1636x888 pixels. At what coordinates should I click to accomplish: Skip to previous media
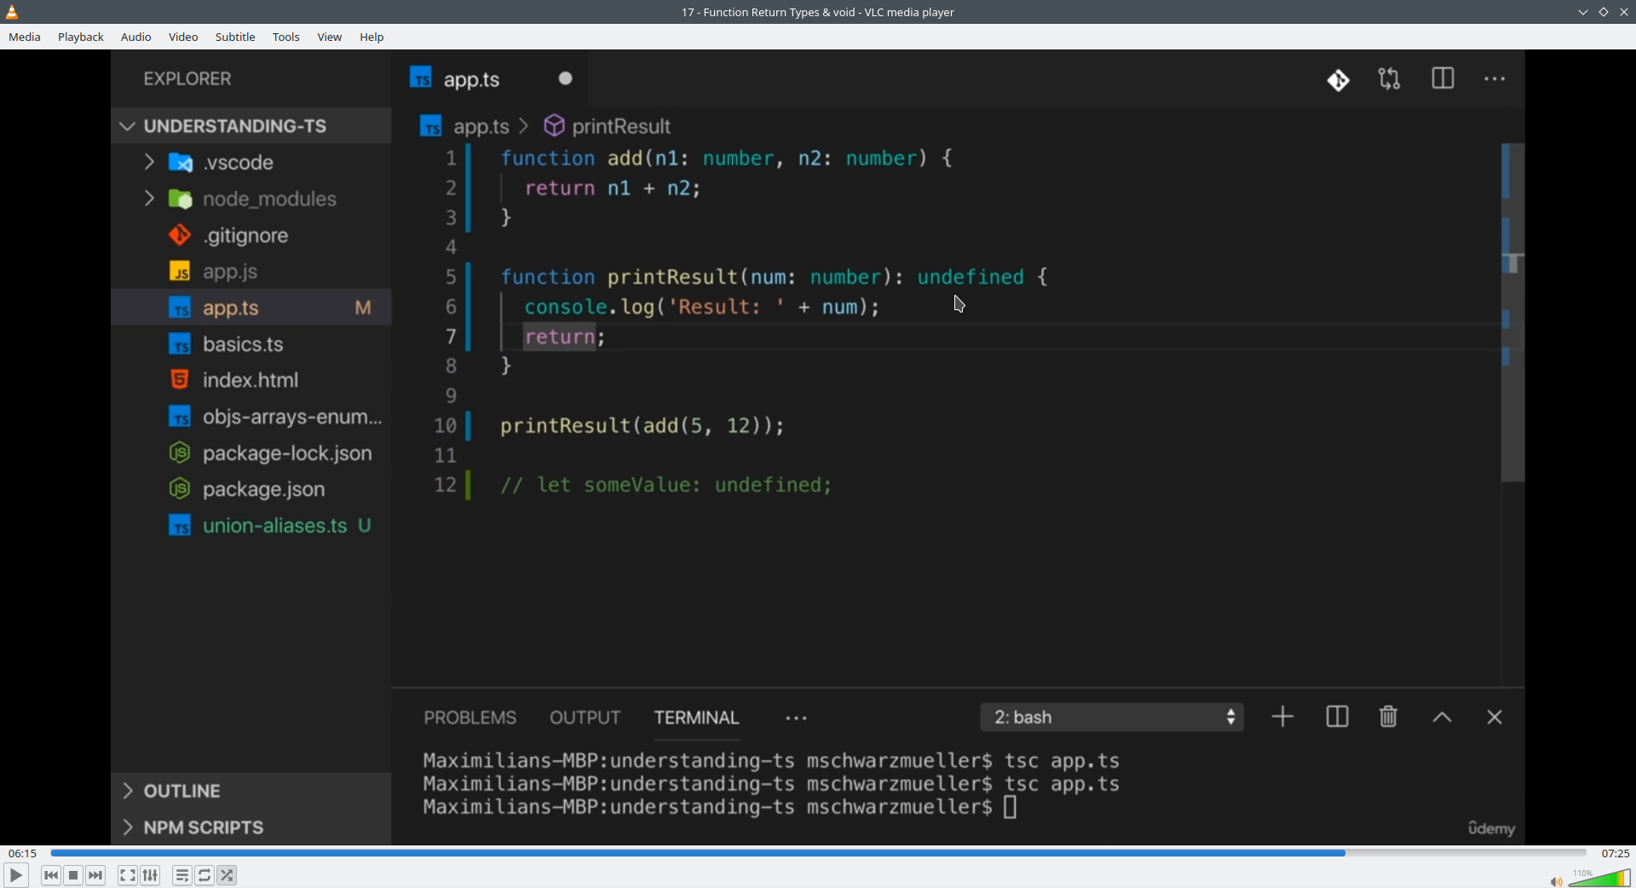(x=51, y=875)
